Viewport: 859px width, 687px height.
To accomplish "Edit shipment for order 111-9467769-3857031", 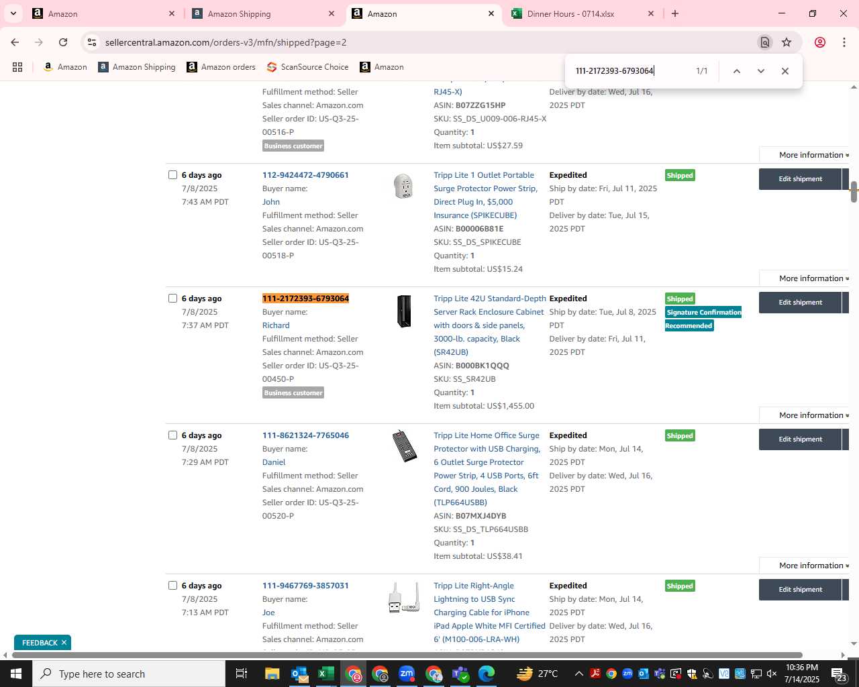I will click(x=800, y=590).
